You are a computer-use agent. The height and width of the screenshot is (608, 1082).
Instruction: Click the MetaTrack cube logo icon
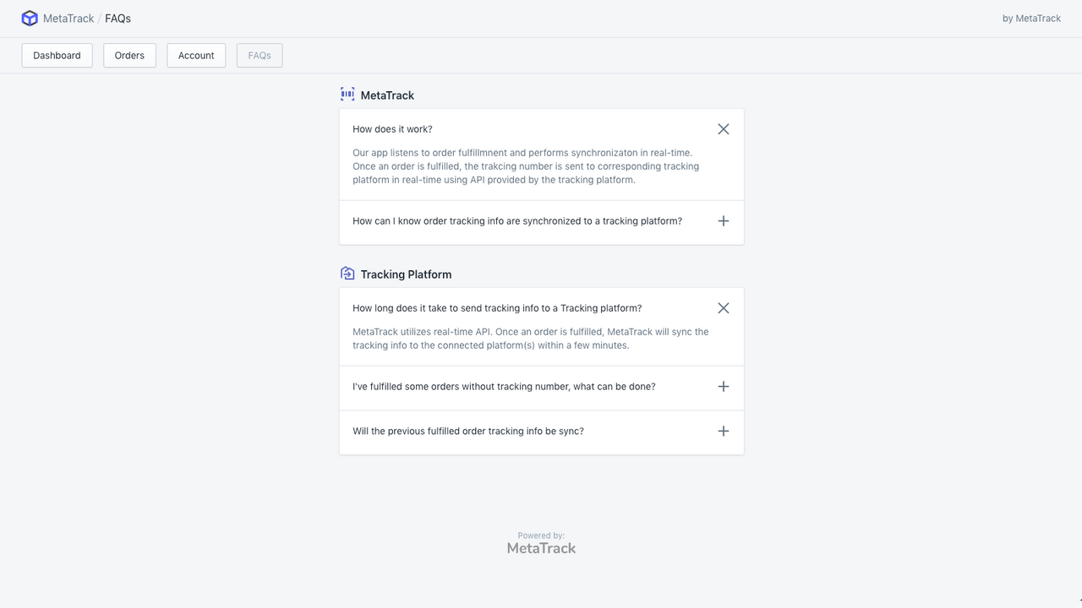point(30,19)
